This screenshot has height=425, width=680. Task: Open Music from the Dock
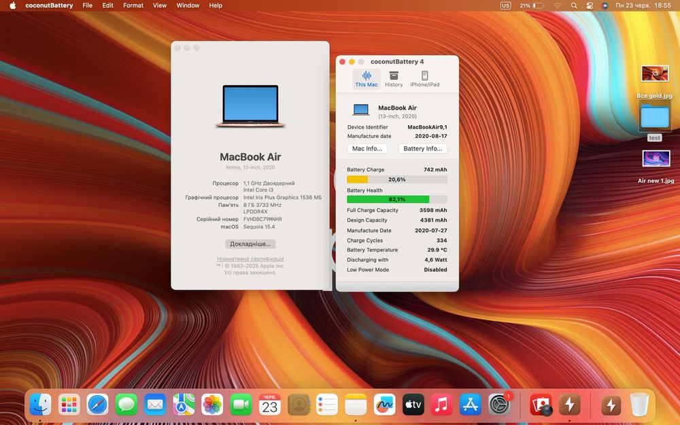[441, 405]
